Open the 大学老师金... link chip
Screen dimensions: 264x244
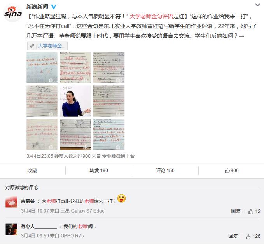(47, 46)
